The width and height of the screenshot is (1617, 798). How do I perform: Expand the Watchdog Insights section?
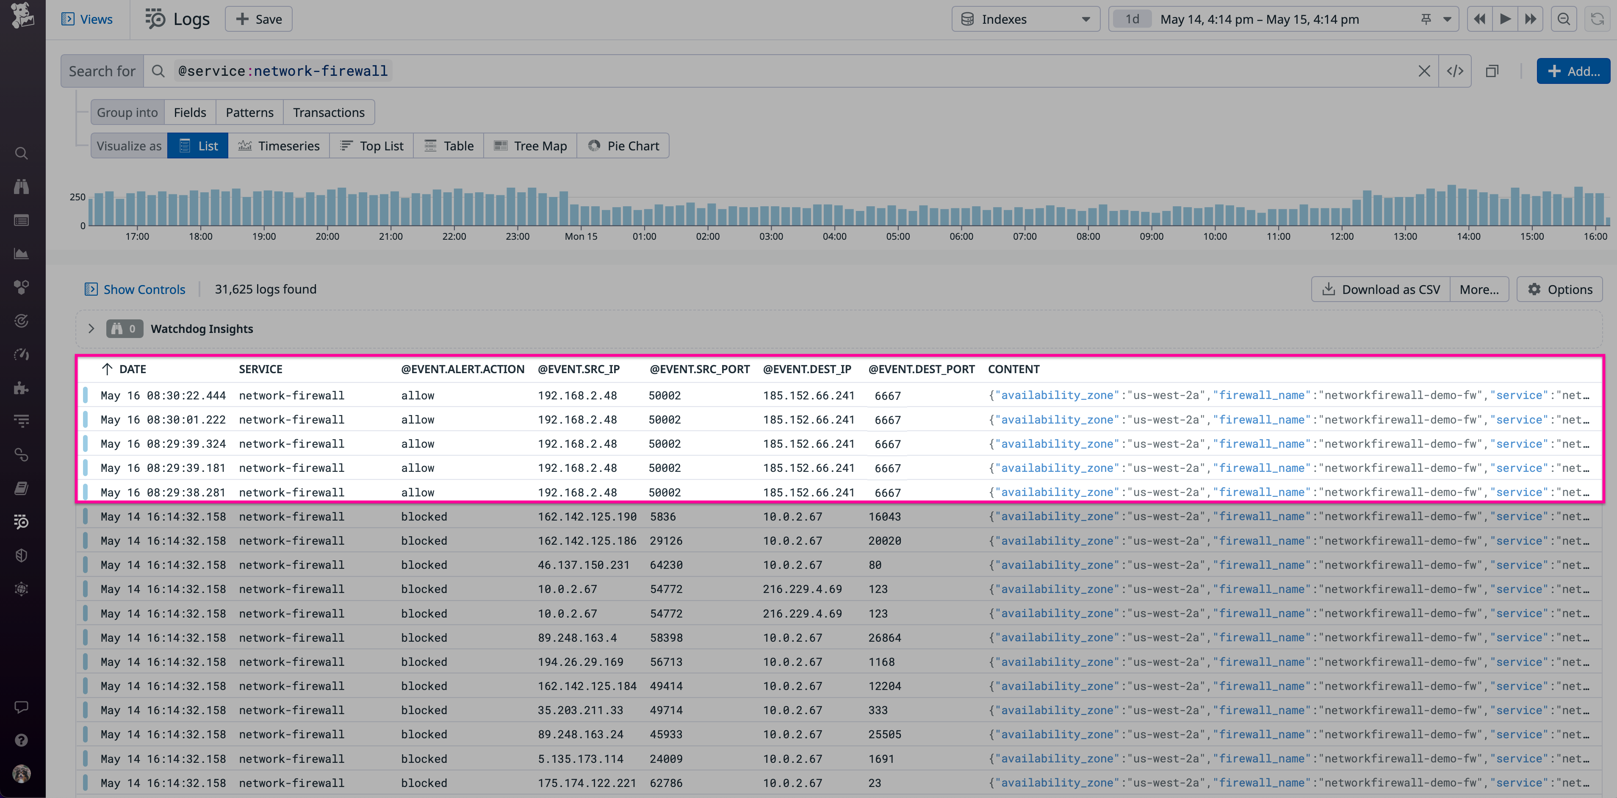(x=91, y=328)
